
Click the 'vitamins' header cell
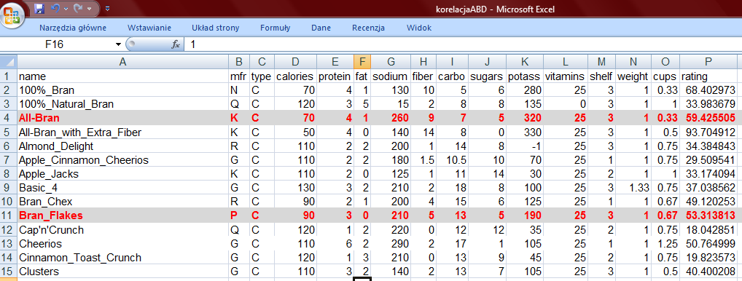pos(566,76)
